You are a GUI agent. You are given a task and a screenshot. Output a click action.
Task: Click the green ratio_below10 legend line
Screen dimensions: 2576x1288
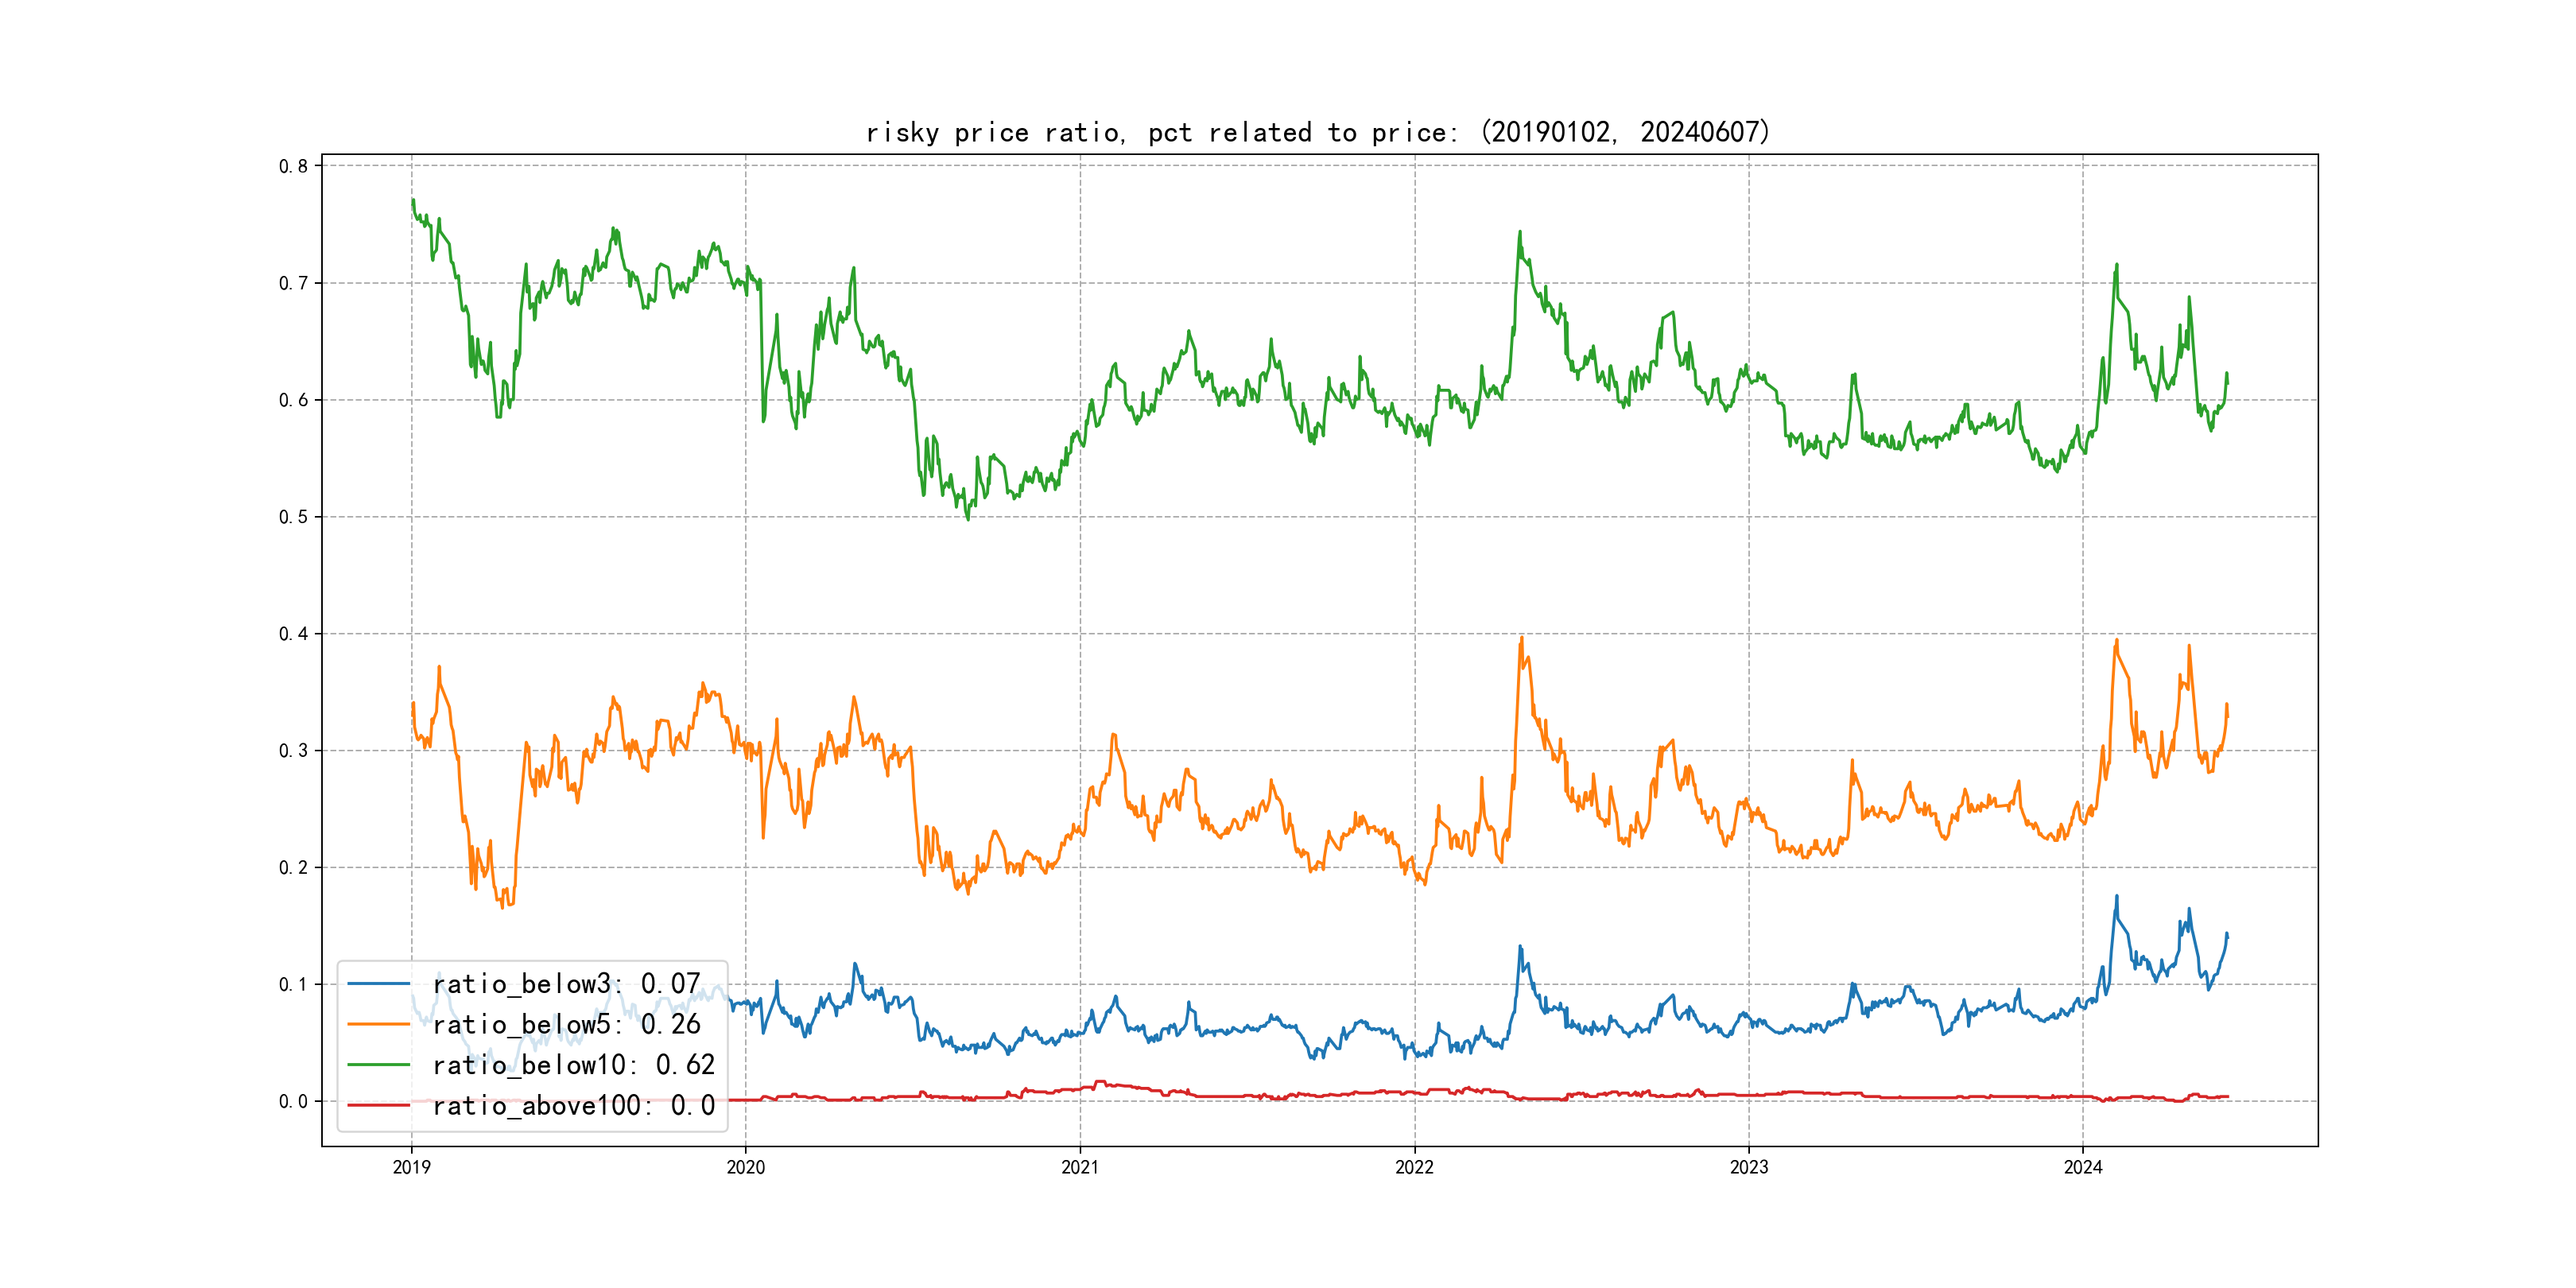click(378, 1065)
